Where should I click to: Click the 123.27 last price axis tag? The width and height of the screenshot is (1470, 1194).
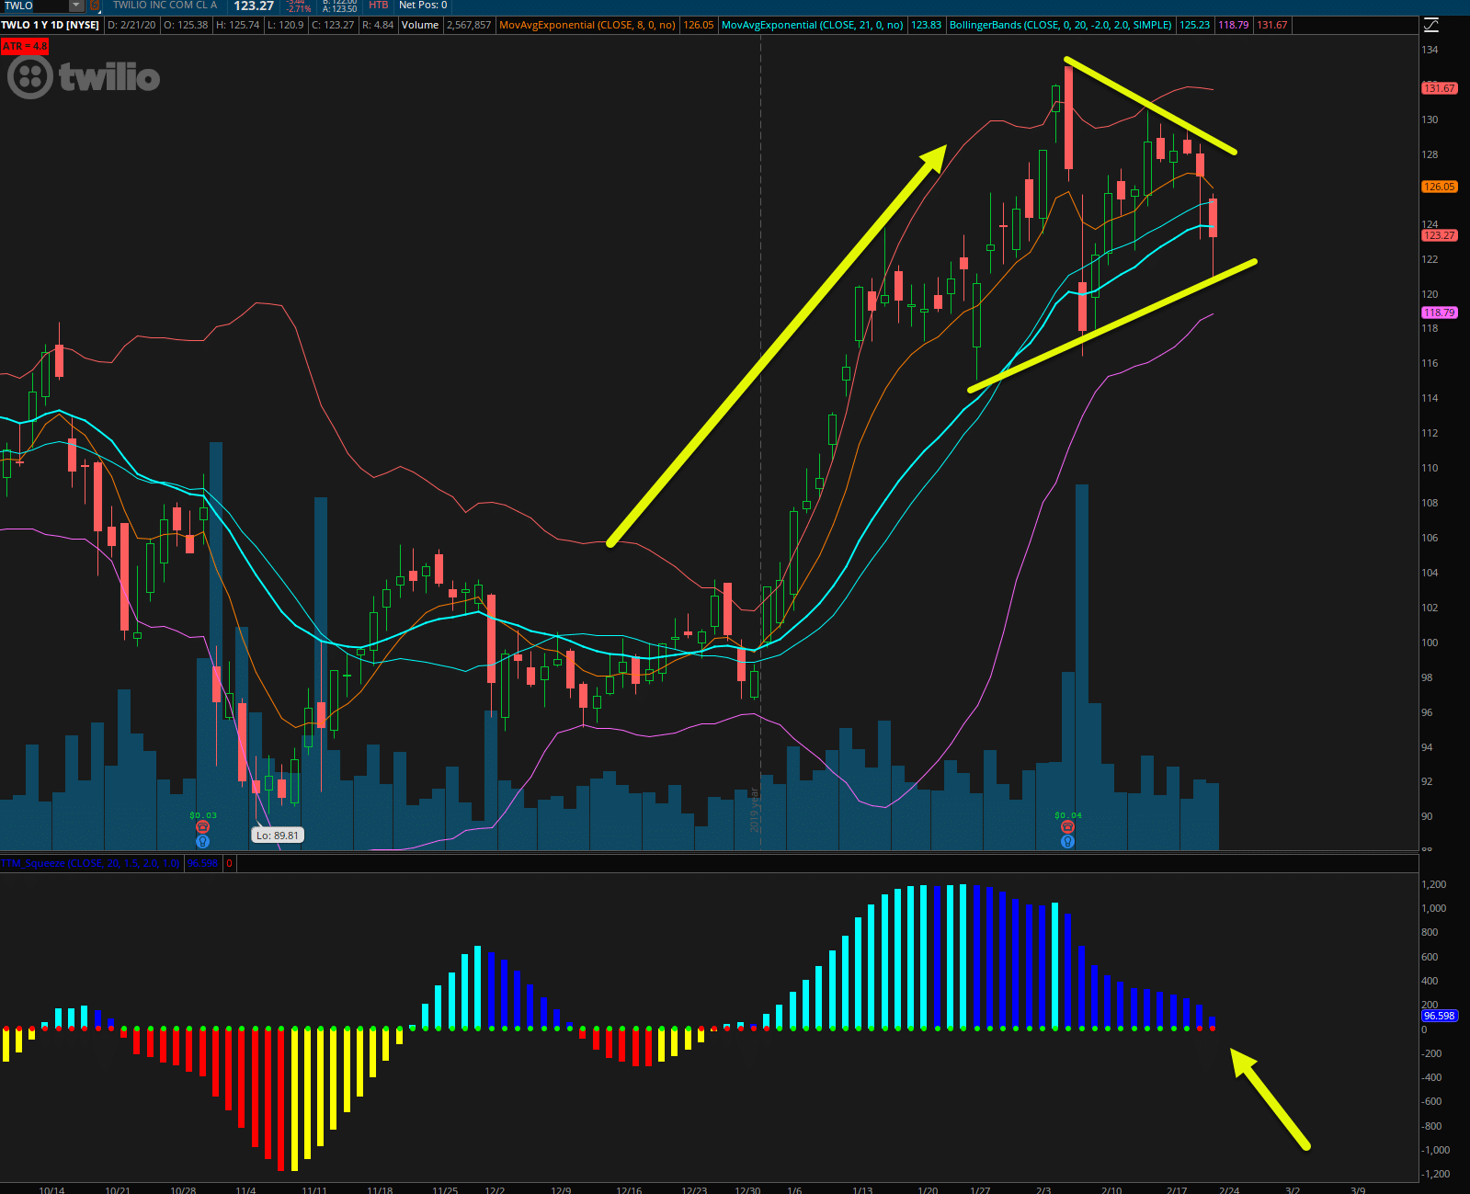click(x=1439, y=235)
